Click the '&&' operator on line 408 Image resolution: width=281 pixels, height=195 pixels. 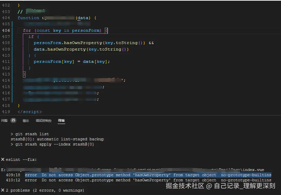(x=151, y=43)
